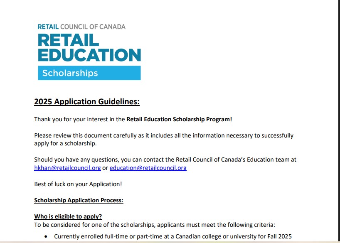340x243 pixels.
Task: Click the large word EDUCATION in the logo
Action: [x=89, y=55]
